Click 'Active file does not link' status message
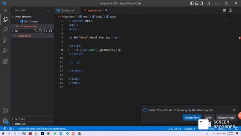241x136 pixels. 43,128
